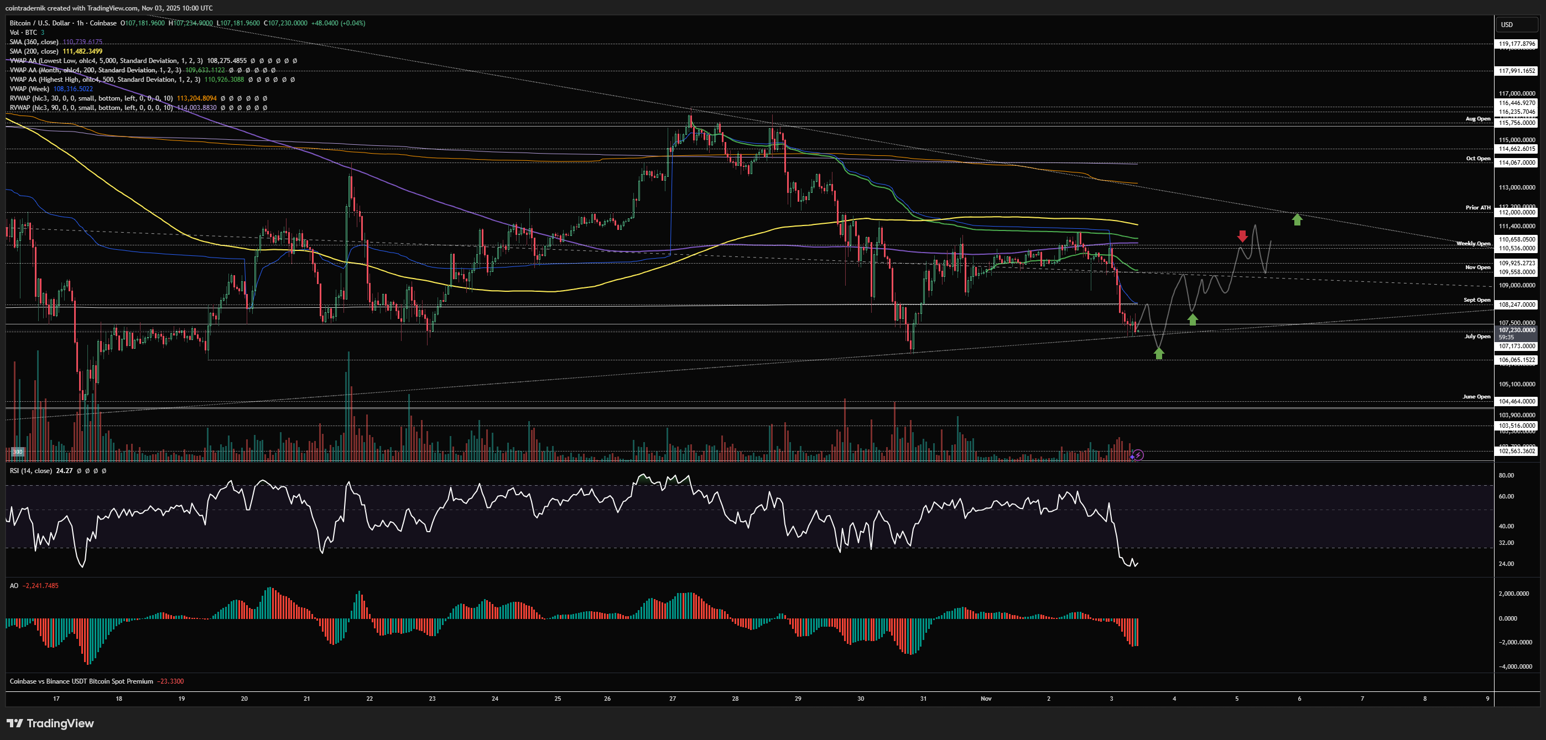Click the 119,177.8796 price level label

1517,44
